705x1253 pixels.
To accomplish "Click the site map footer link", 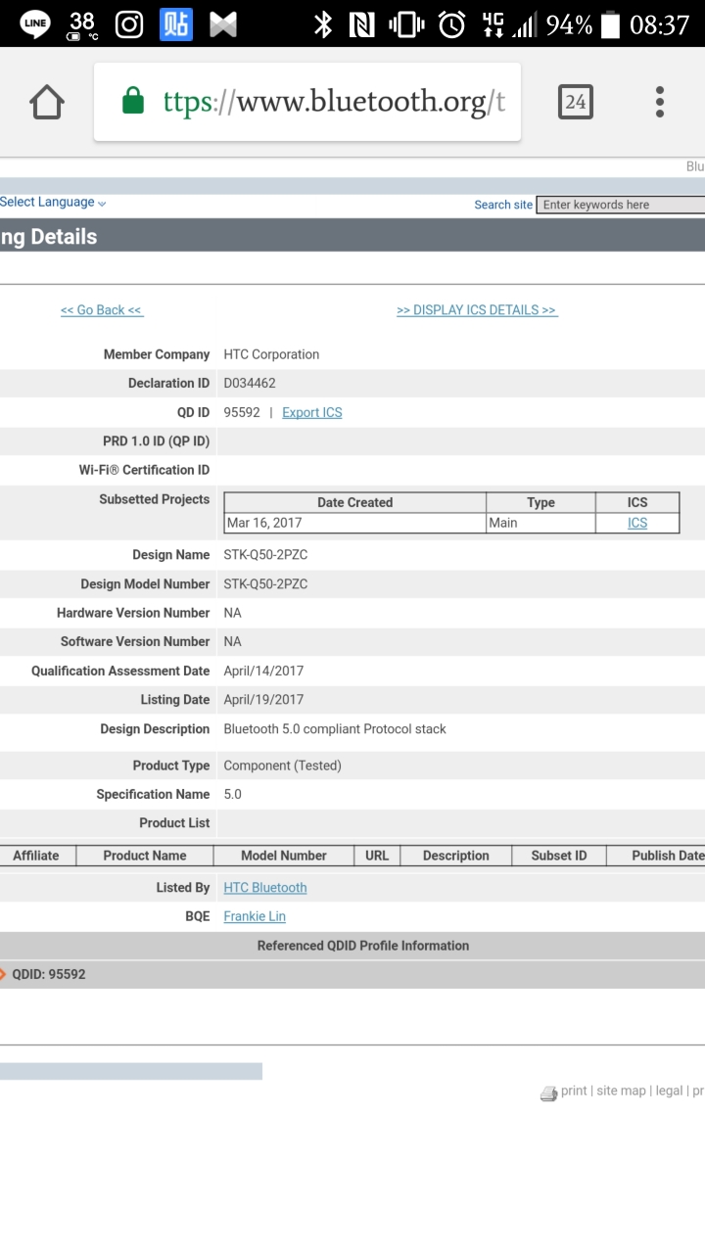I will coord(621,1091).
